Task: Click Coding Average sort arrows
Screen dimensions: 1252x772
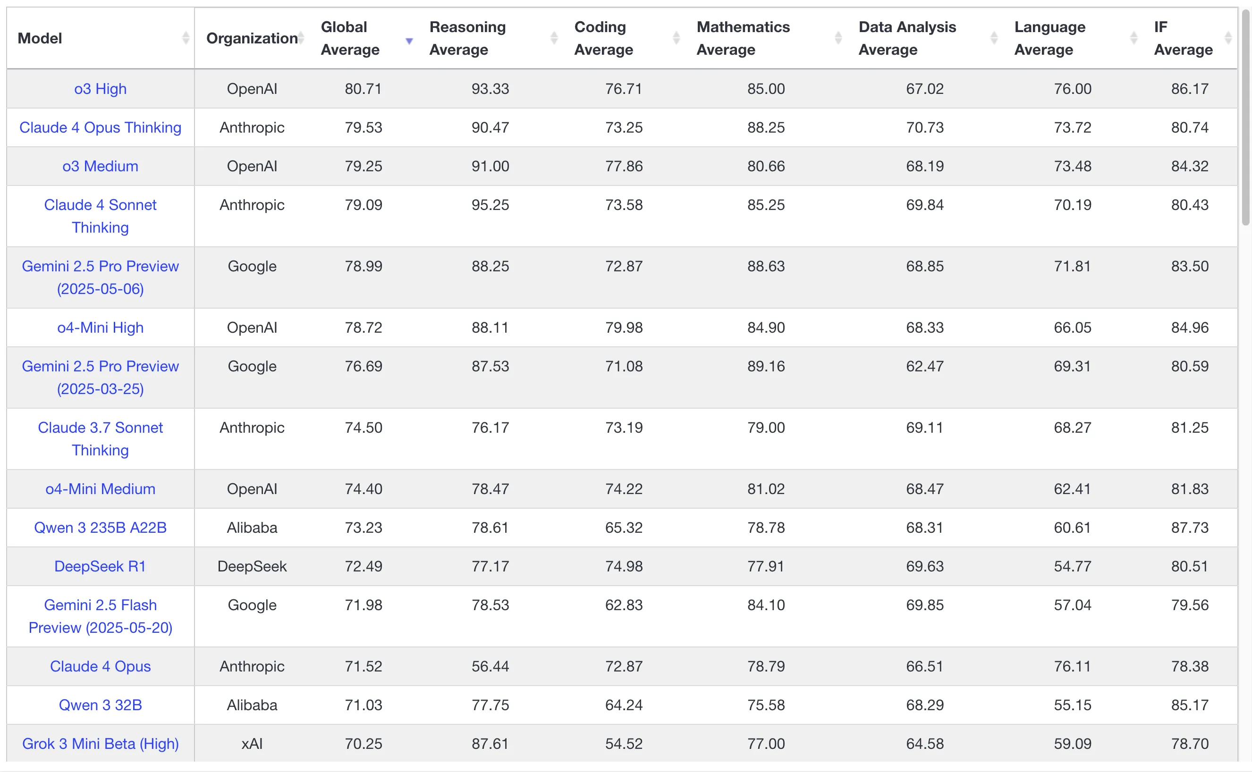Action: pyautogui.click(x=677, y=38)
